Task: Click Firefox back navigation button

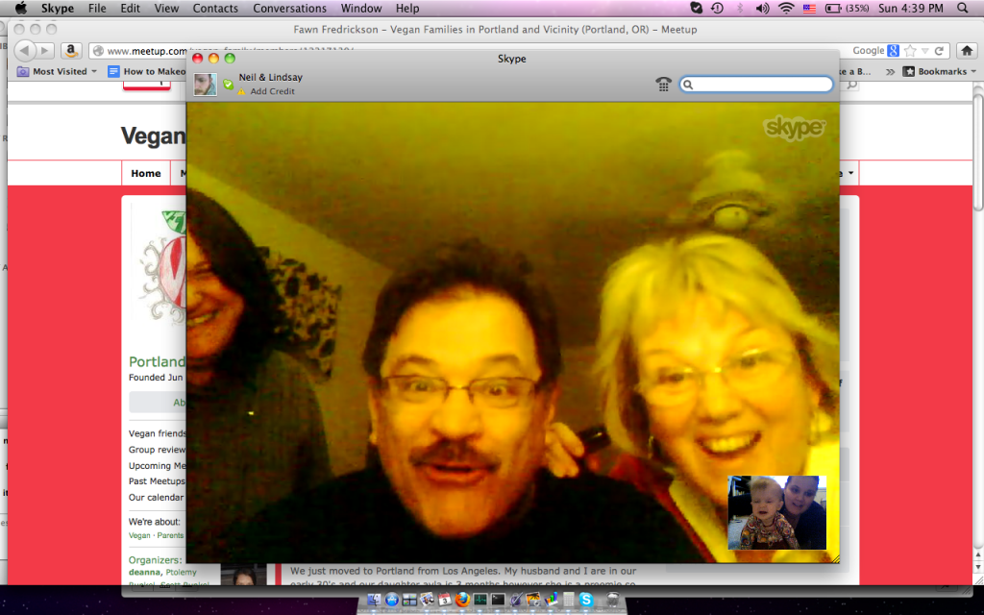Action: point(24,50)
